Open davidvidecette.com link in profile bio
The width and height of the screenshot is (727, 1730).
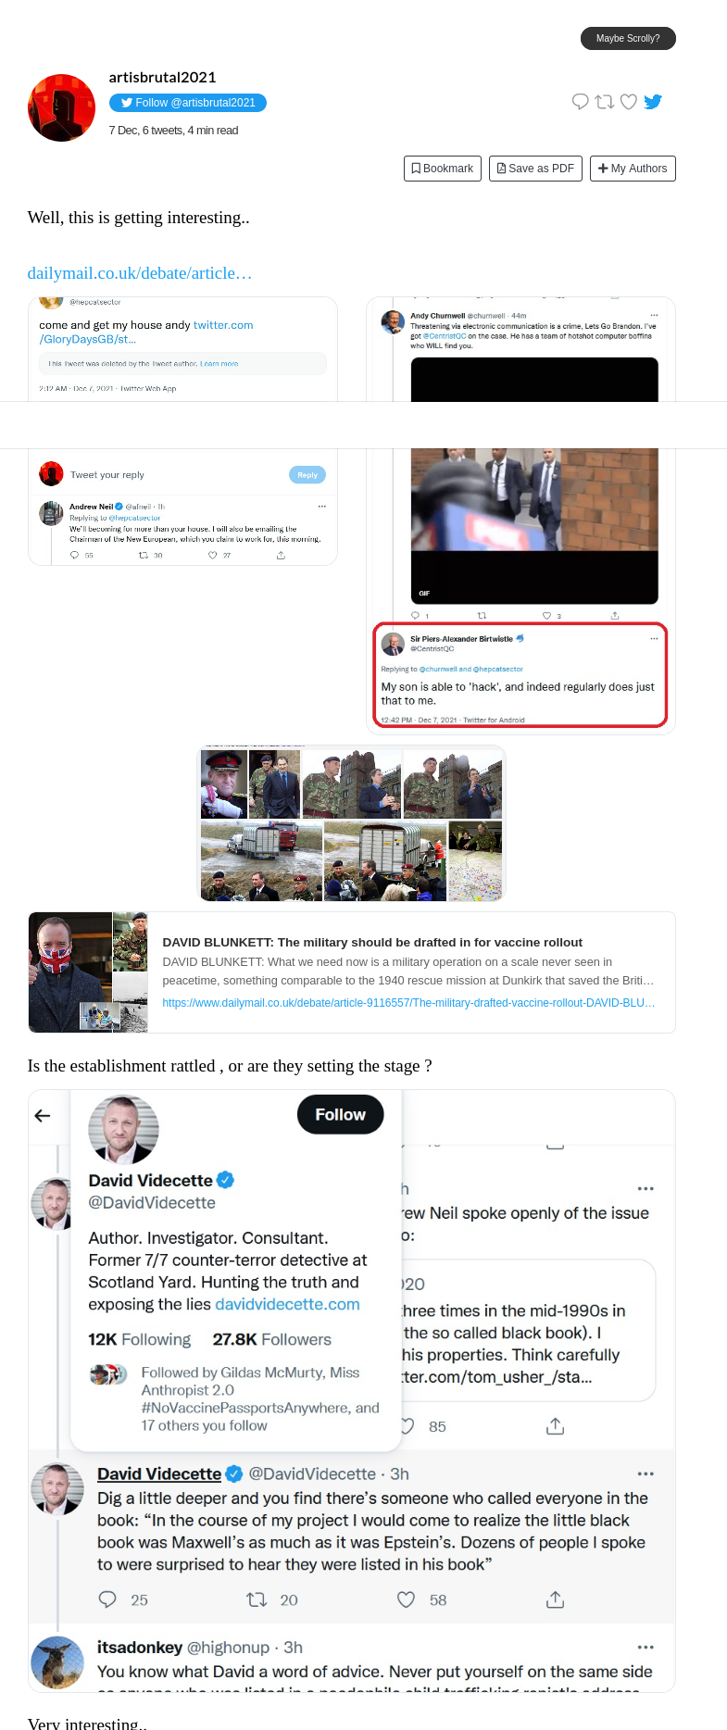287,1304
